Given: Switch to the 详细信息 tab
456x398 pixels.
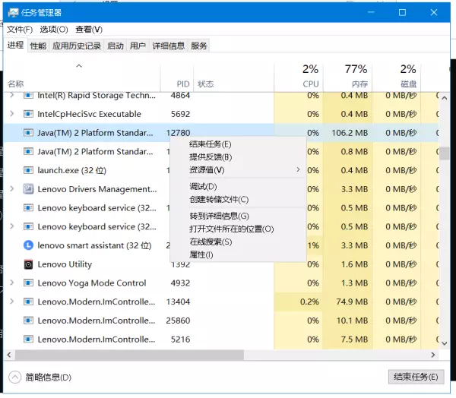Looking at the screenshot, I should pos(169,46).
